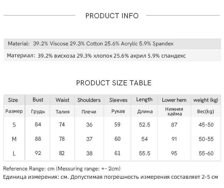Click the Sleeves column header

tap(118, 100)
